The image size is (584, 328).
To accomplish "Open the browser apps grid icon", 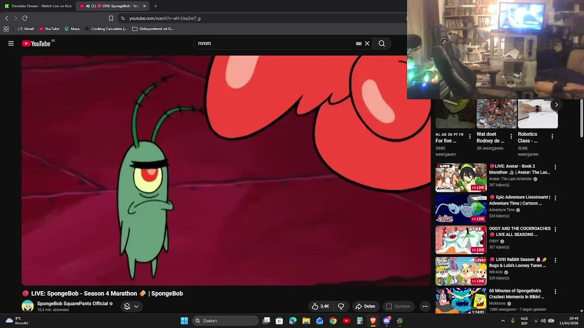I will [6, 29].
